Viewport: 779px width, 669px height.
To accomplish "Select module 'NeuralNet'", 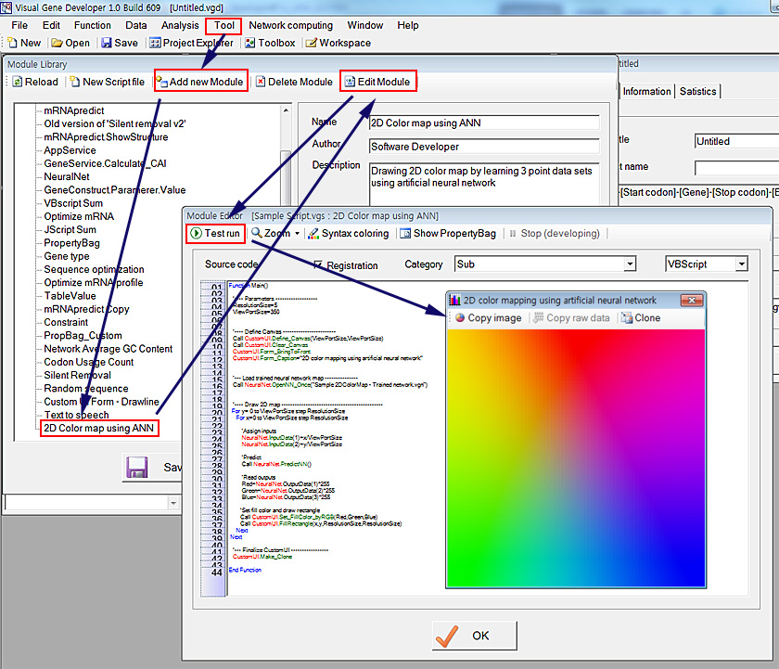I will [x=67, y=176].
